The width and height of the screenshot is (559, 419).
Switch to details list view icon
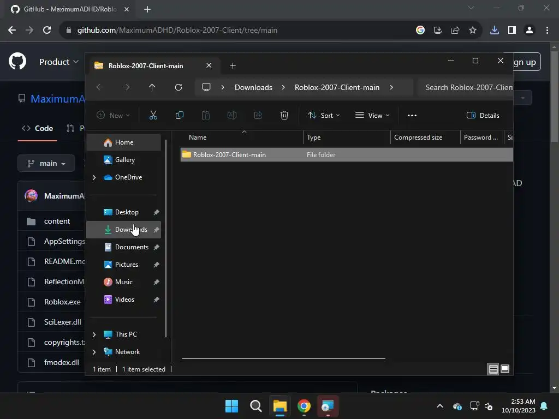pos(493,369)
